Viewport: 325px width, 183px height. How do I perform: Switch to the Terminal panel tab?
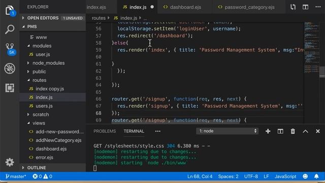click(x=134, y=131)
